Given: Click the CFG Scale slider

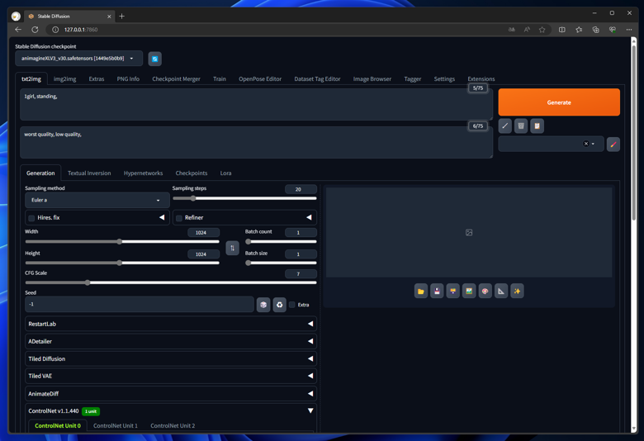Looking at the screenshot, I should pos(170,282).
